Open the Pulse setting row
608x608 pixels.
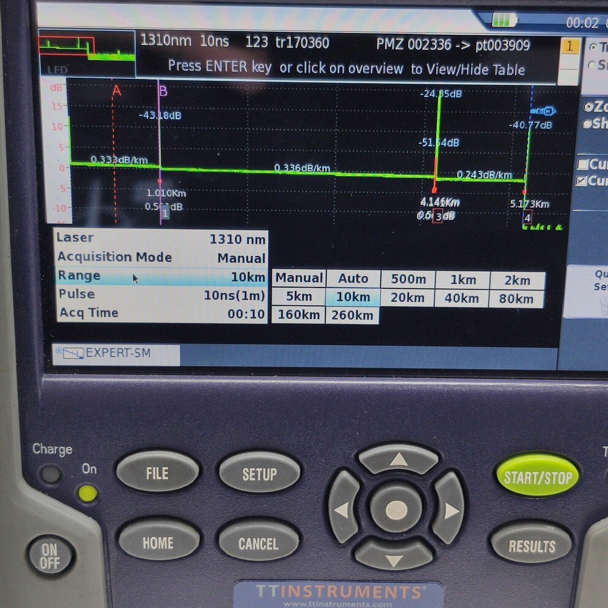tap(161, 295)
